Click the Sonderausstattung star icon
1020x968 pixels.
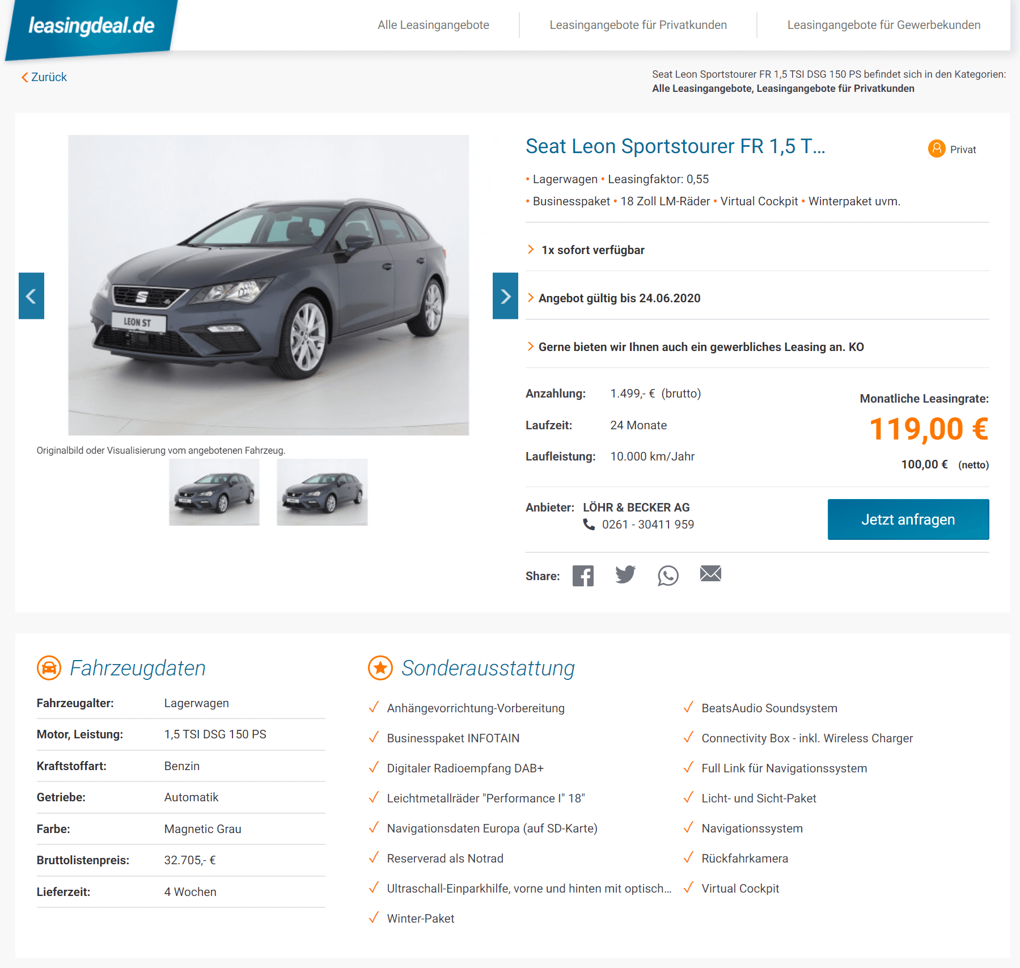(380, 668)
